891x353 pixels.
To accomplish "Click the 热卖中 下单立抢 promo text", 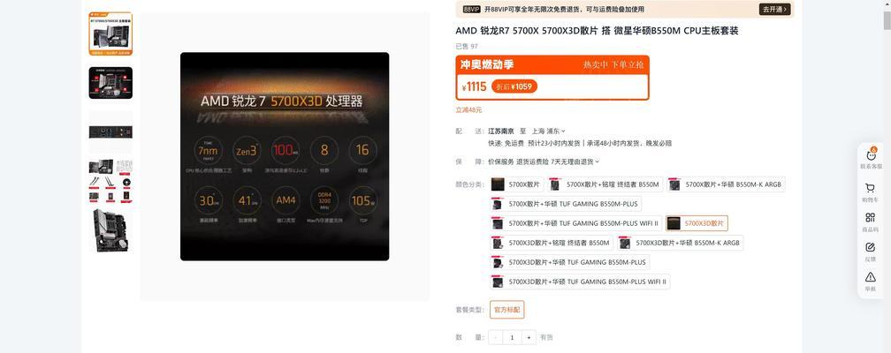I will click(x=613, y=64).
